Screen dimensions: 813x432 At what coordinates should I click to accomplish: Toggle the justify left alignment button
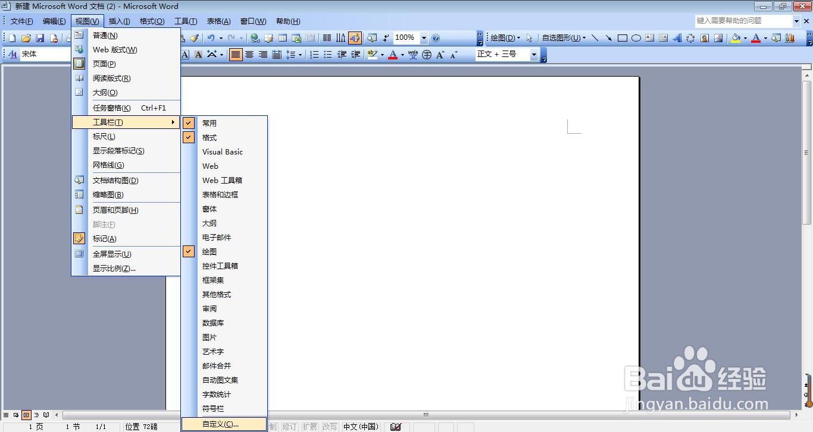coord(236,55)
